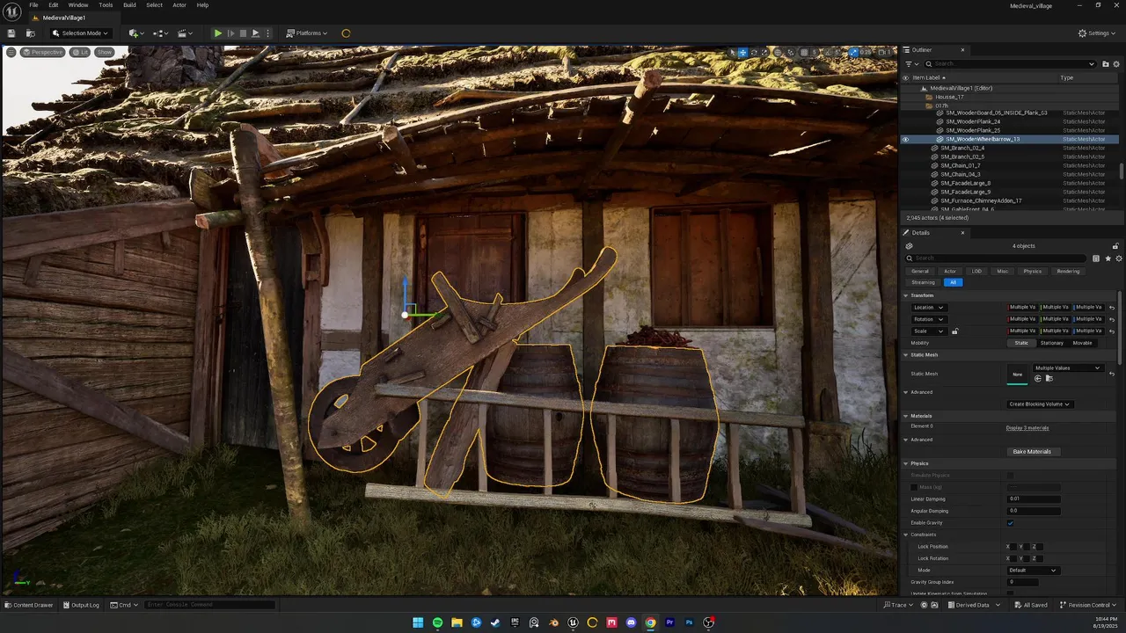Open the Blueprints toolbar menu
The image size is (1126, 633).
(160, 33)
